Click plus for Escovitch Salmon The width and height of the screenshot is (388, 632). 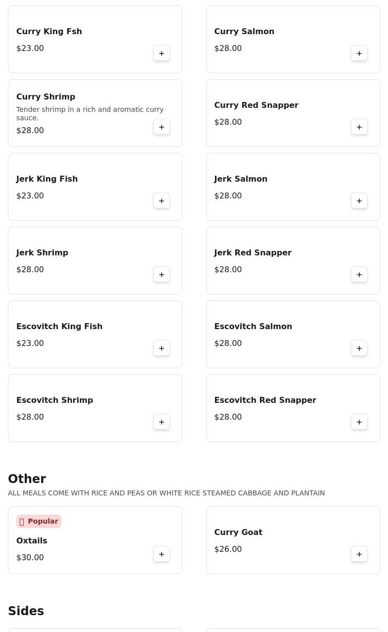(x=359, y=348)
